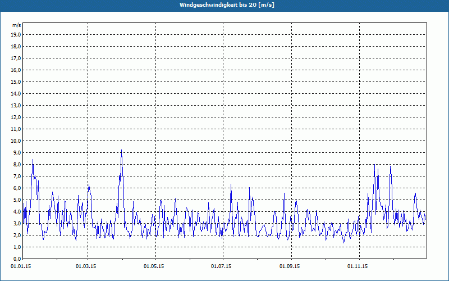Select the 3,0 y-axis label
This screenshot has height=281, width=449.
tap(17, 223)
